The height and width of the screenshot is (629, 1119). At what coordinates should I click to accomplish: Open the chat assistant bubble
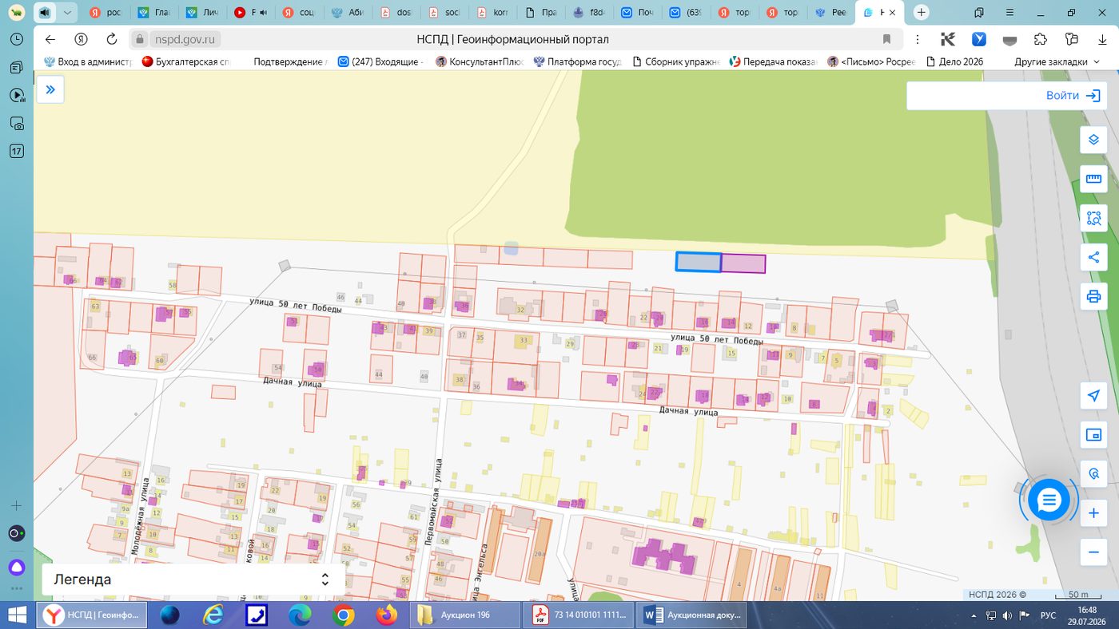point(1049,500)
